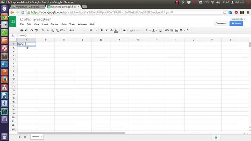
Task: Click the browser Back arrow
Action: (12, 12)
